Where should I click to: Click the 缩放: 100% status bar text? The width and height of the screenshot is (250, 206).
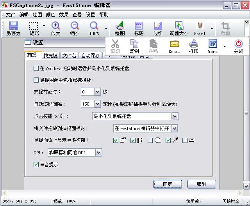click(x=64, y=201)
